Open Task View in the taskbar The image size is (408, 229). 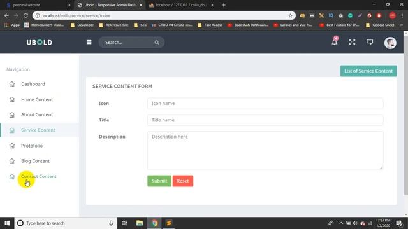[x=124, y=223]
